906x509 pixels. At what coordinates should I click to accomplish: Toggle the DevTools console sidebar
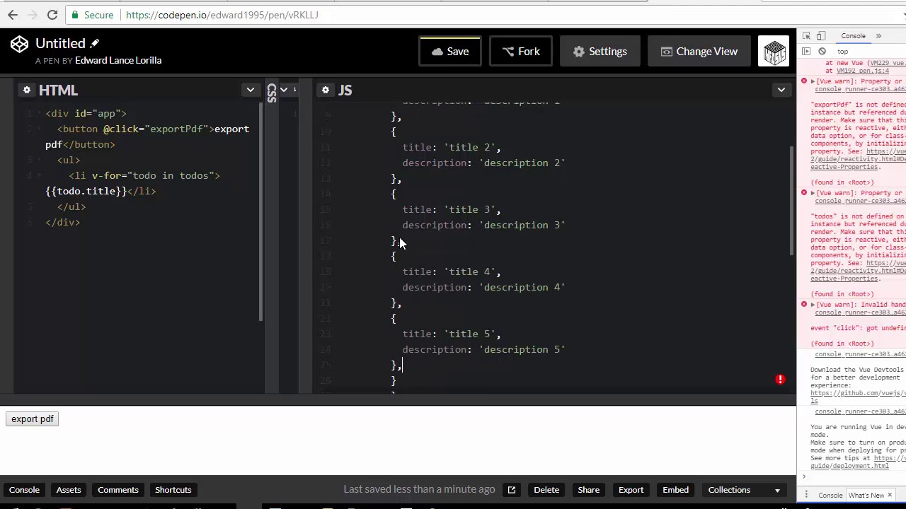pyautogui.click(x=806, y=52)
